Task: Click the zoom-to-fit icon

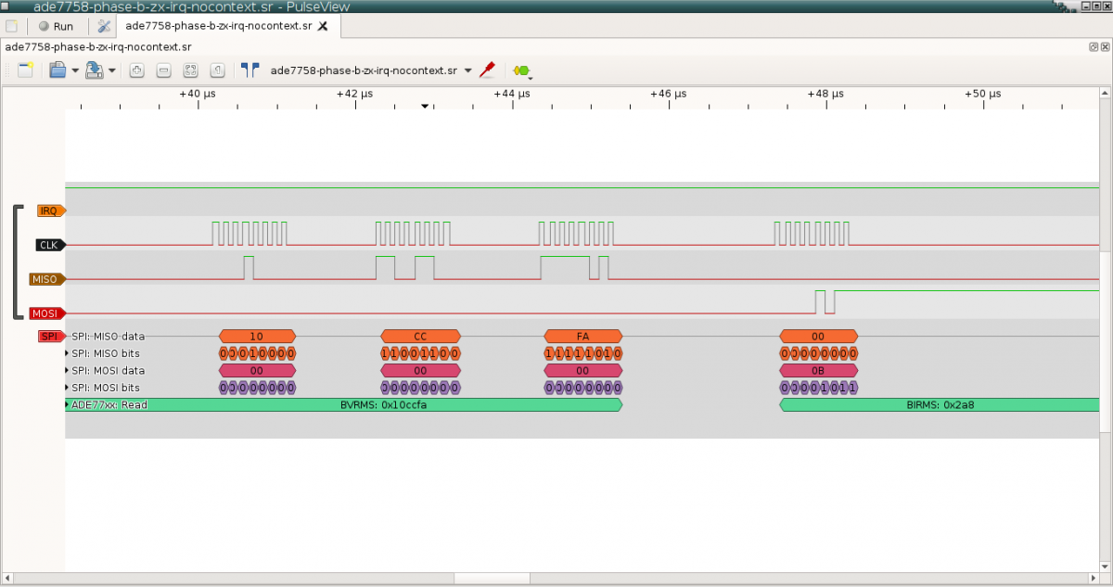Action: coord(190,70)
